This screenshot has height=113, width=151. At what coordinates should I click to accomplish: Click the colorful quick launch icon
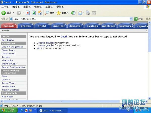point(26,110)
